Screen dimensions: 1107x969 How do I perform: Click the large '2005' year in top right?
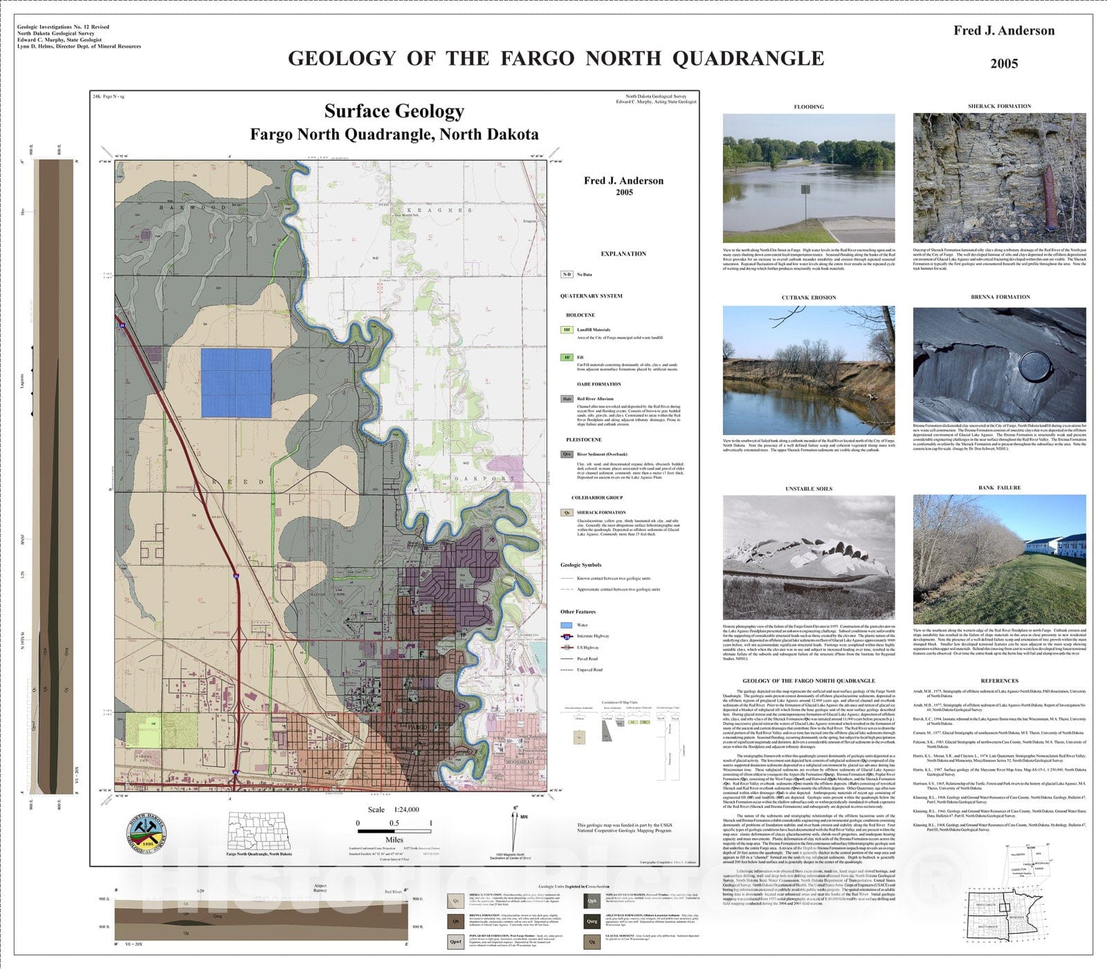1004,64
